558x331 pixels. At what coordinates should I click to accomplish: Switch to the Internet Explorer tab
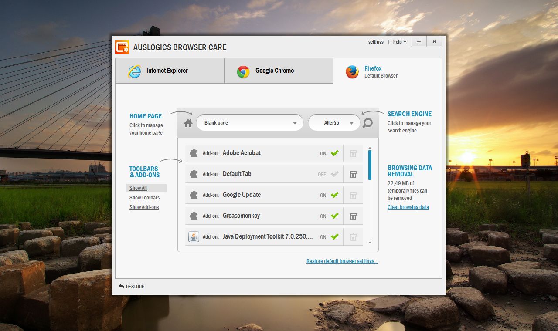(x=170, y=71)
